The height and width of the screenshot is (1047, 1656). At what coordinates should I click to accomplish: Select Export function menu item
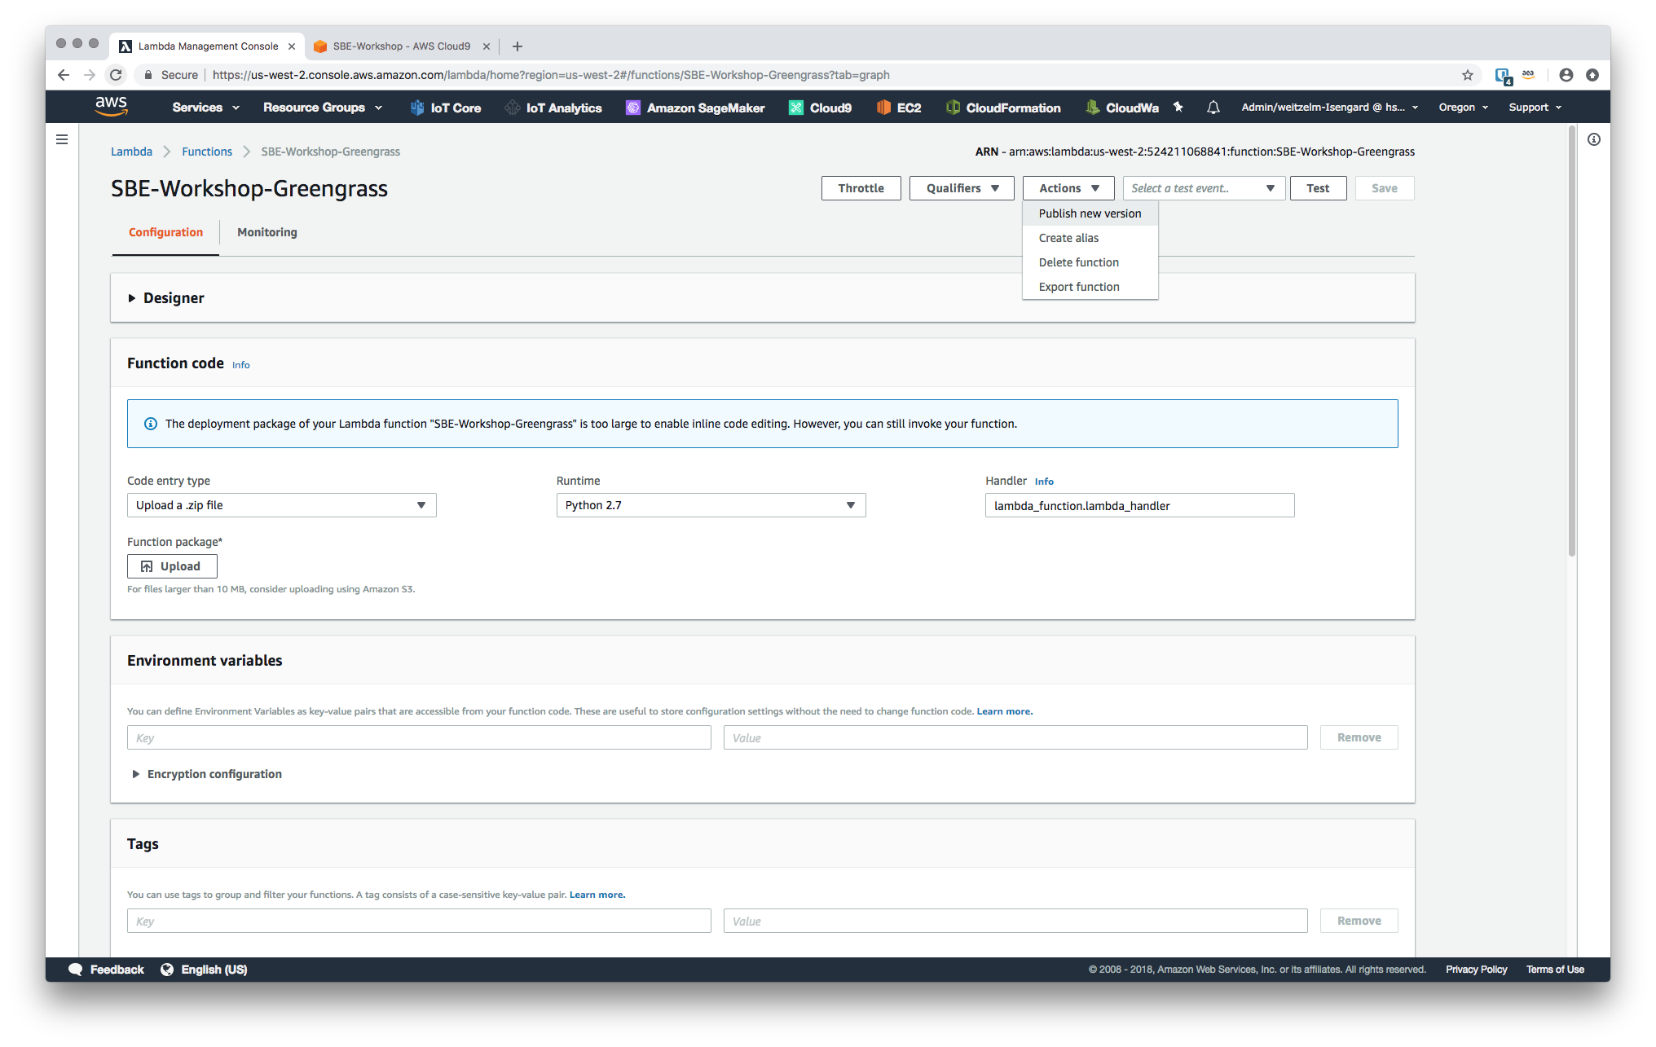[1090, 287]
